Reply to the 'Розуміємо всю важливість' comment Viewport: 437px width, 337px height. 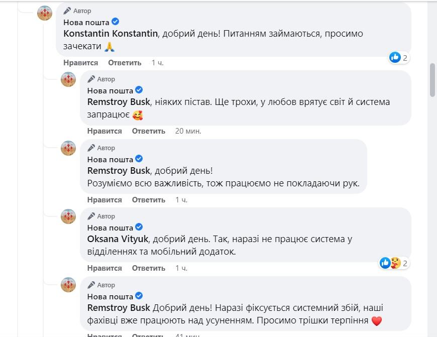coord(149,199)
